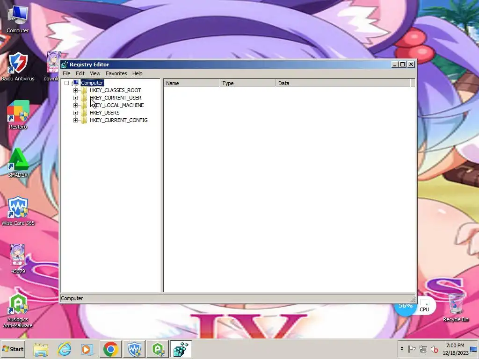Screen dimensions: 479x359
Task: Click the Type column header
Action: [247, 83]
